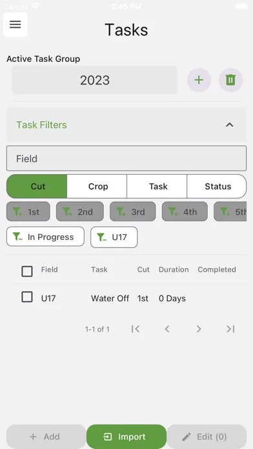Switch to the Crop filter tab
Image resolution: width=253 pixels, height=449 pixels.
97,186
